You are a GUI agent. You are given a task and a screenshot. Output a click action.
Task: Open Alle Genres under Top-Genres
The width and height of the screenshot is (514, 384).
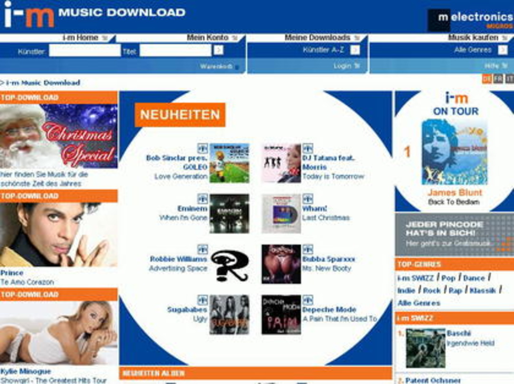419,303
